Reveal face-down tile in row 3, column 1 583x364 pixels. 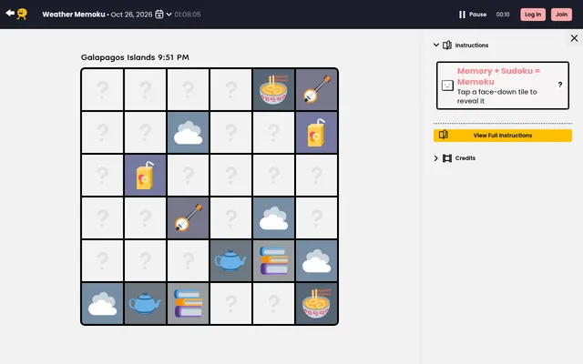tap(102, 176)
